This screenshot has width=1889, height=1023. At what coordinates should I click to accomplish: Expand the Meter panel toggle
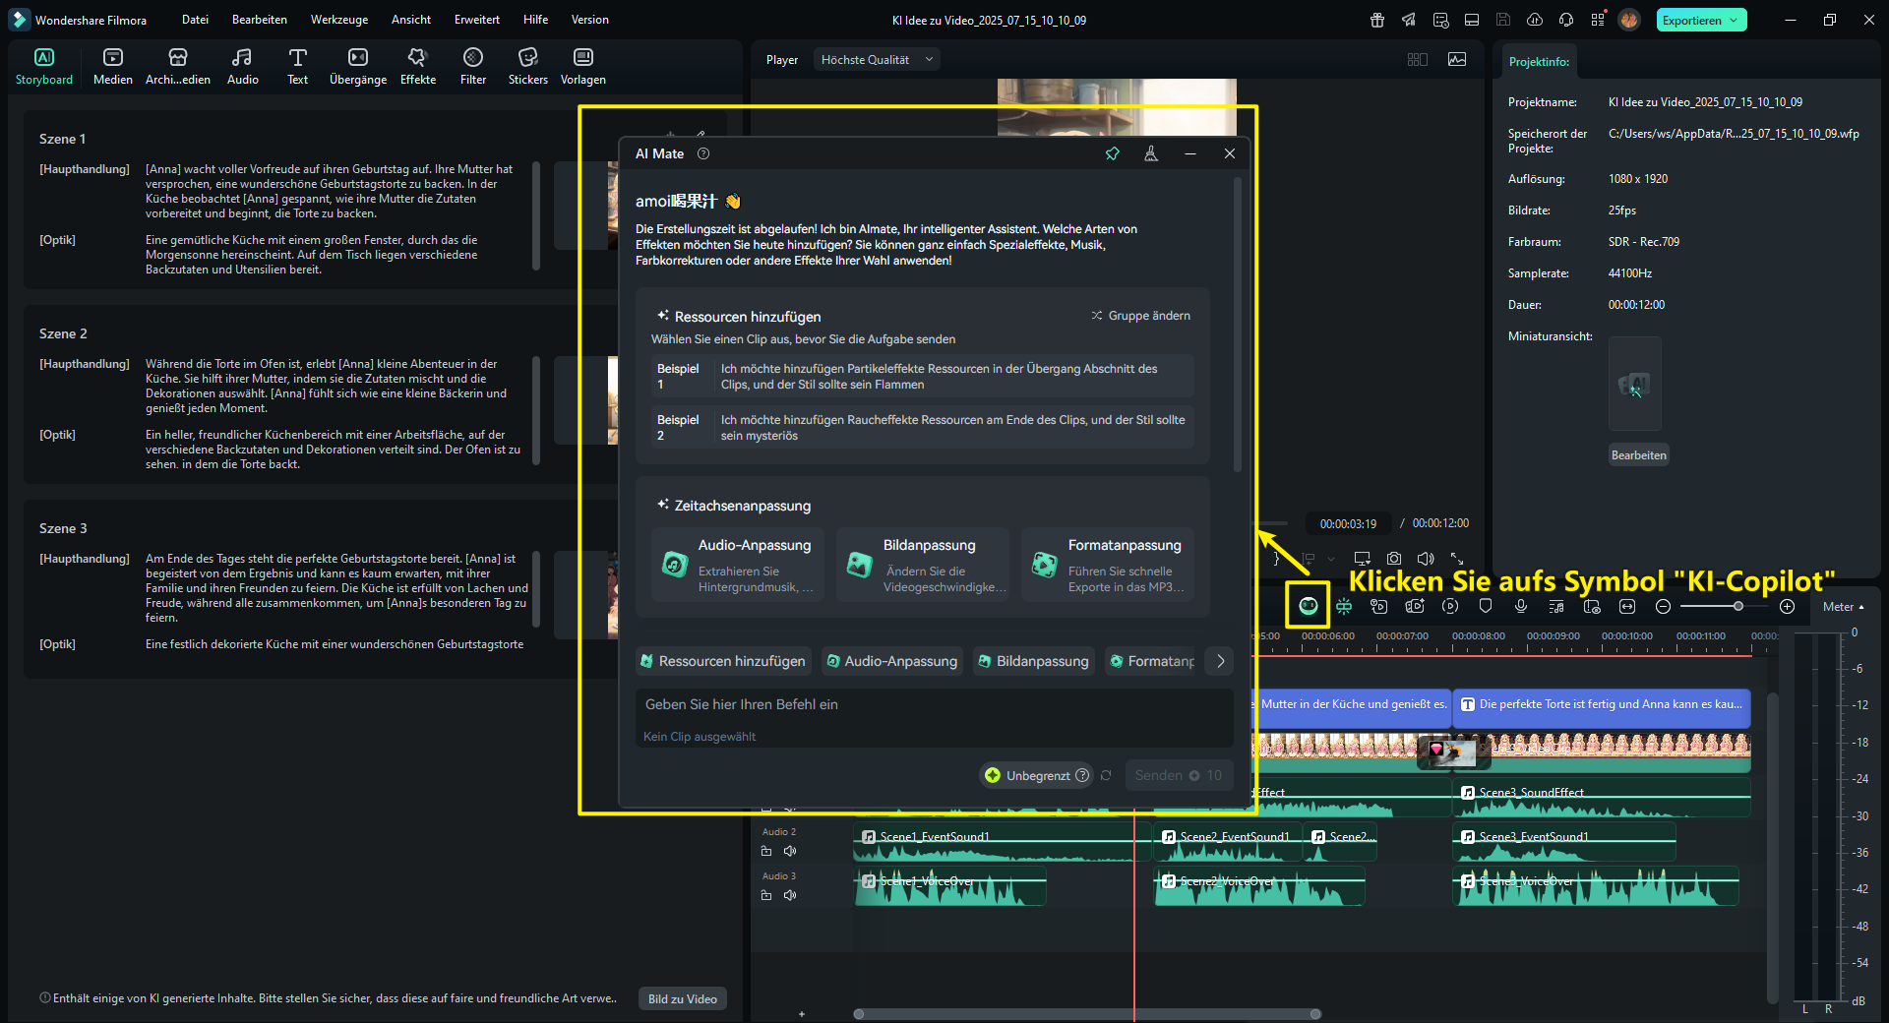point(1843,607)
